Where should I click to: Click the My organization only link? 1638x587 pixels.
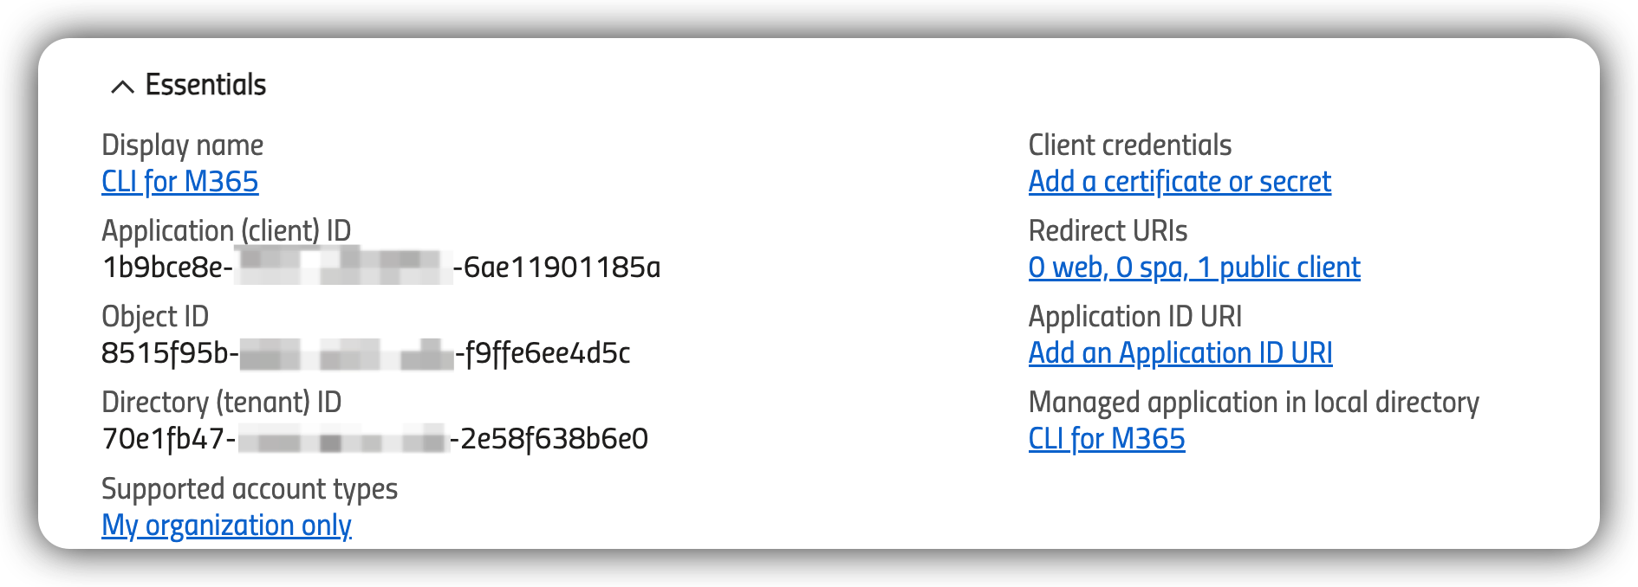pyautogui.click(x=226, y=526)
